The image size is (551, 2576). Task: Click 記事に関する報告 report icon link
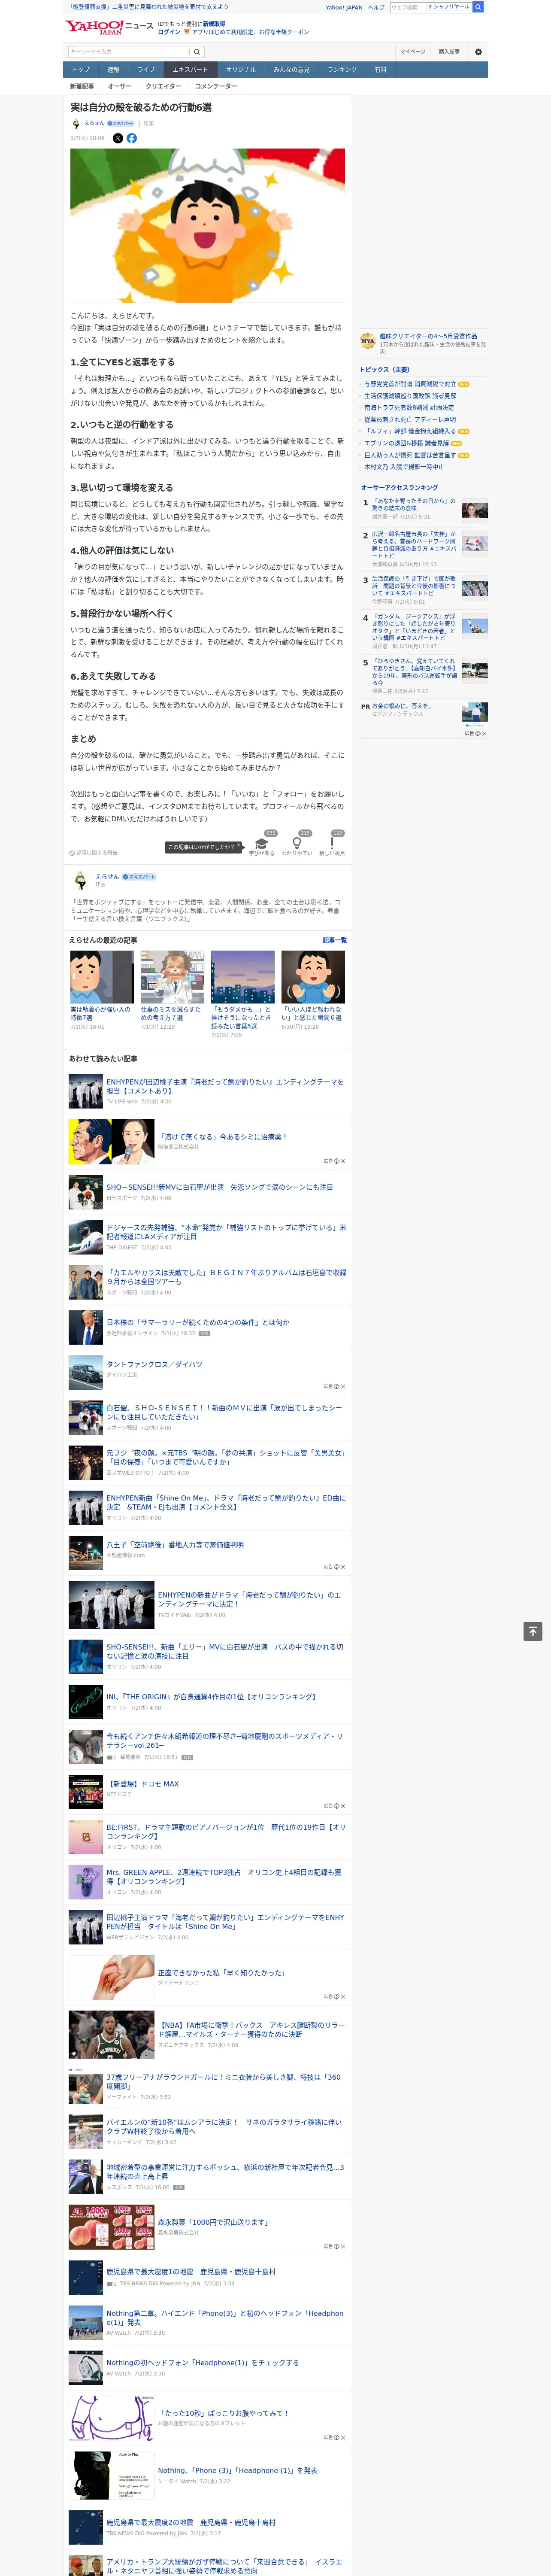point(93,853)
